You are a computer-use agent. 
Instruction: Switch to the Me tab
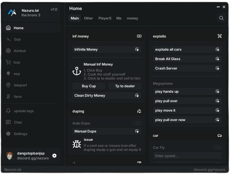pyautogui.click(x=119, y=18)
